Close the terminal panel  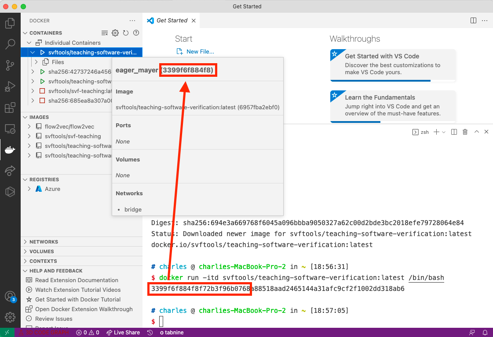click(486, 132)
